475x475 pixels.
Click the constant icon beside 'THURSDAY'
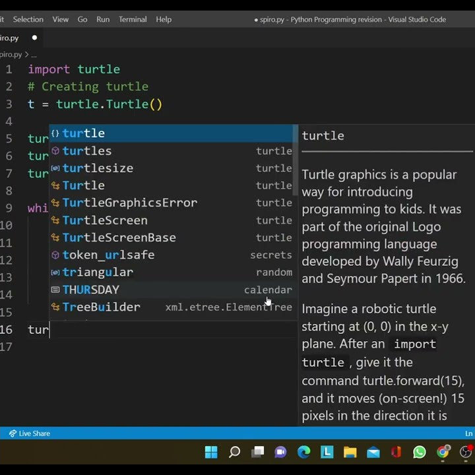coord(55,290)
